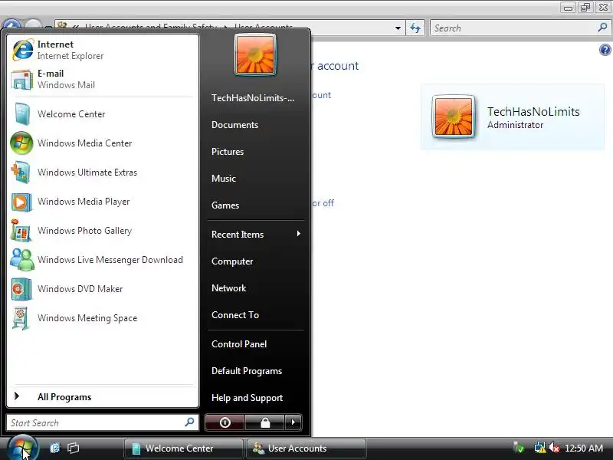Launch Windows Media Player icon
The width and height of the screenshot is (613, 460).
(x=21, y=202)
